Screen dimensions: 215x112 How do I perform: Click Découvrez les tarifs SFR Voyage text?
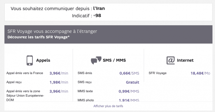(x=39, y=37)
